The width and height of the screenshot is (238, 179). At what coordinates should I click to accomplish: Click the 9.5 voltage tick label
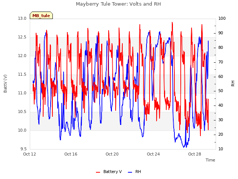pos(23,149)
